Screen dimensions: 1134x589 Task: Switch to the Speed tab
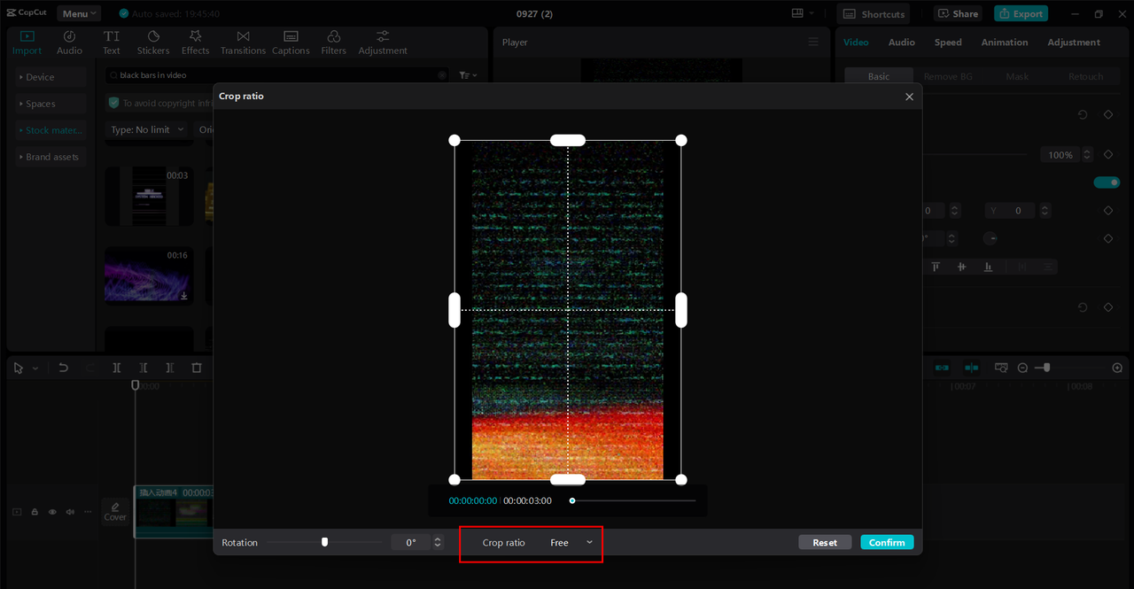948,43
